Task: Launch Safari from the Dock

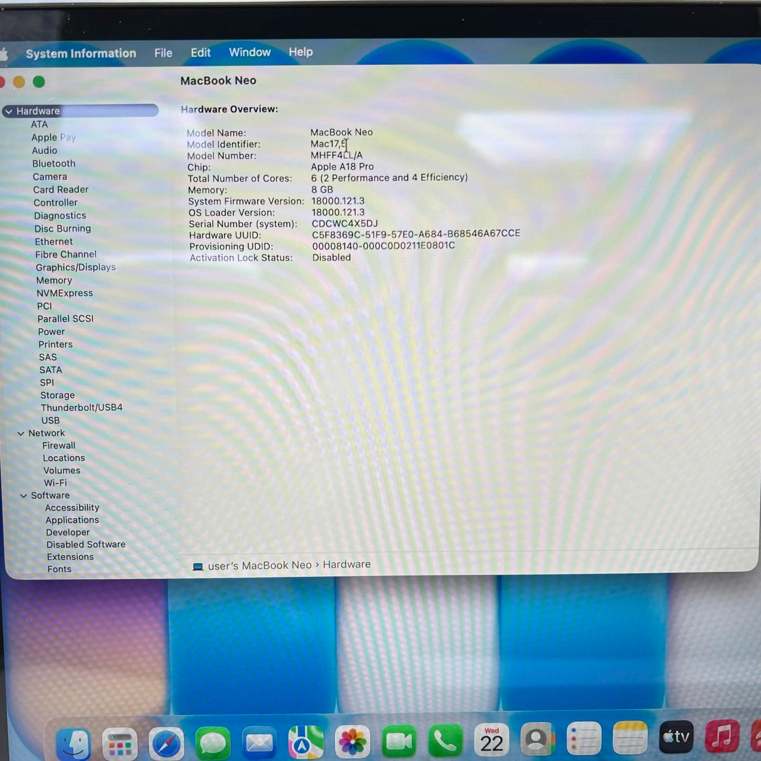Action: coord(166,744)
